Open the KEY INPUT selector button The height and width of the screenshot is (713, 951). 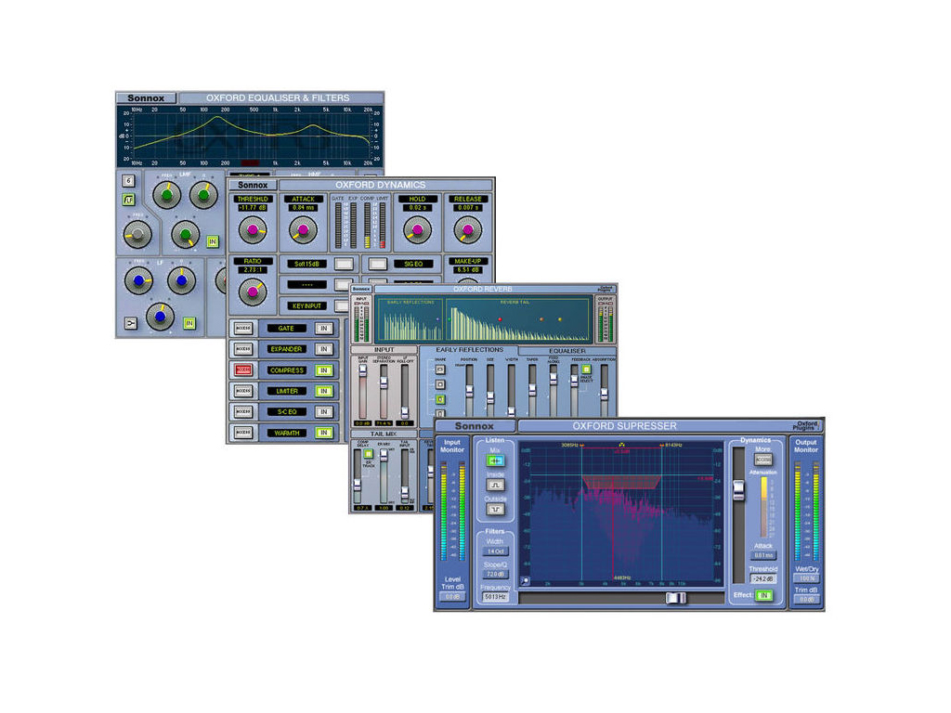pos(344,305)
